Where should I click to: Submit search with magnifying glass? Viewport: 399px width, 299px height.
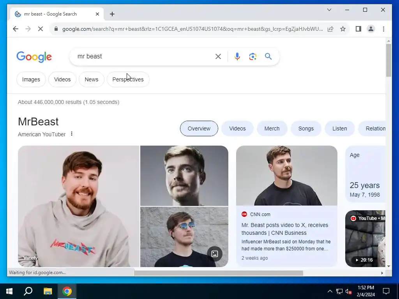coord(268,56)
